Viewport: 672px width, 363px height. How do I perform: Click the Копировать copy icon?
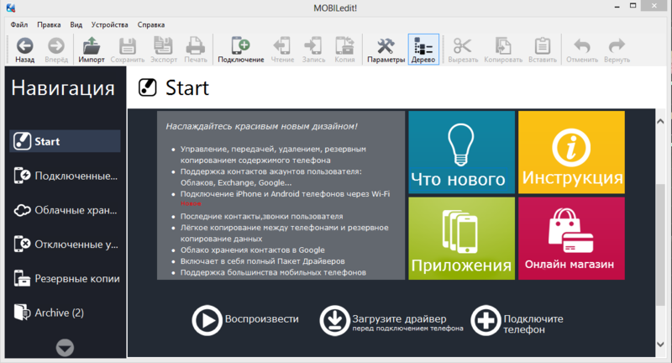tap(503, 46)
